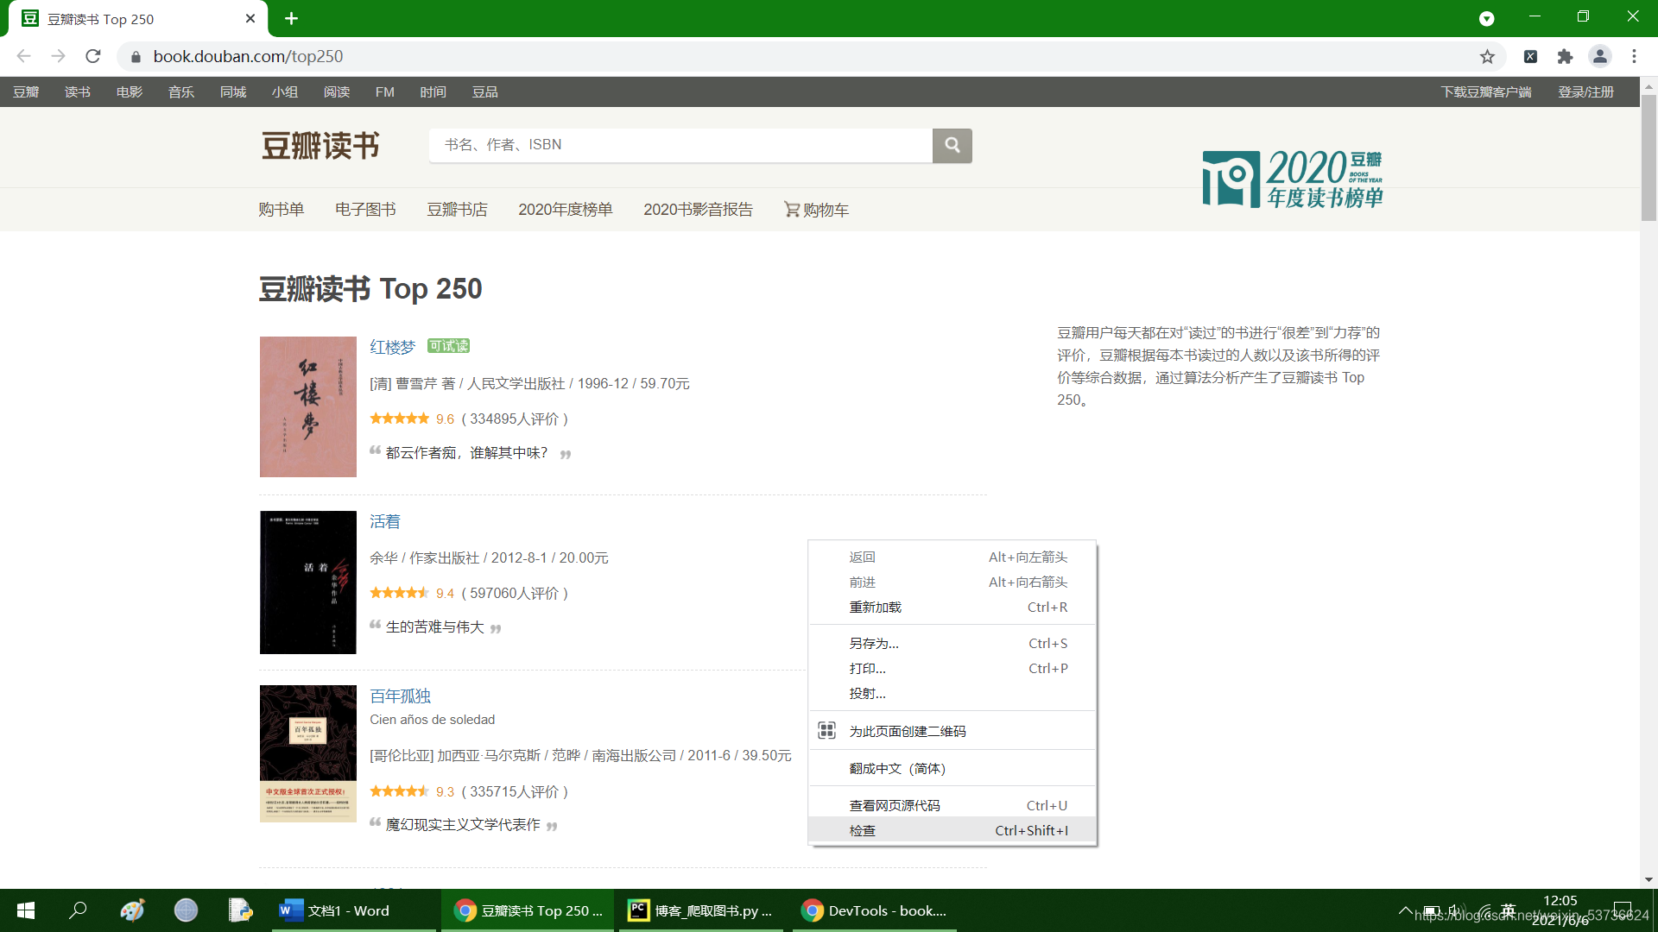Click the paint palette taskbar icon
Image resolution: width=1658 pixels, height=932 pixels.
132,910
